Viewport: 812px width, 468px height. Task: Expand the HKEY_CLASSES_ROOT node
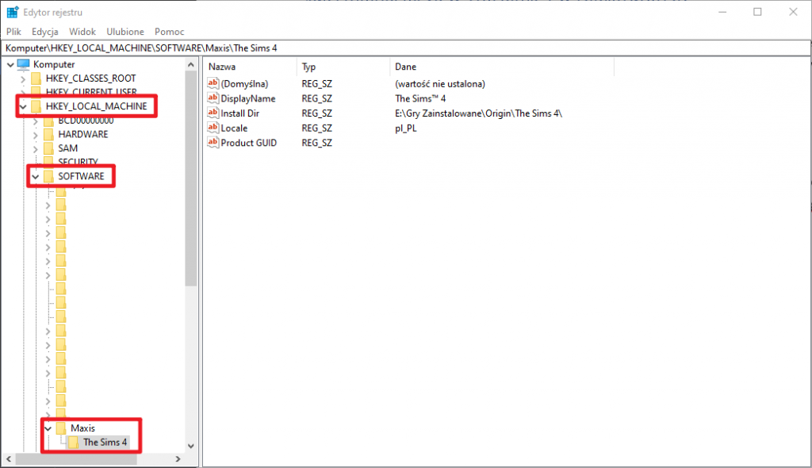[23, 79]
